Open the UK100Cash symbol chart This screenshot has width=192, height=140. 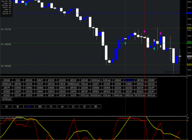pyautogui.click(x=7, y=99)
